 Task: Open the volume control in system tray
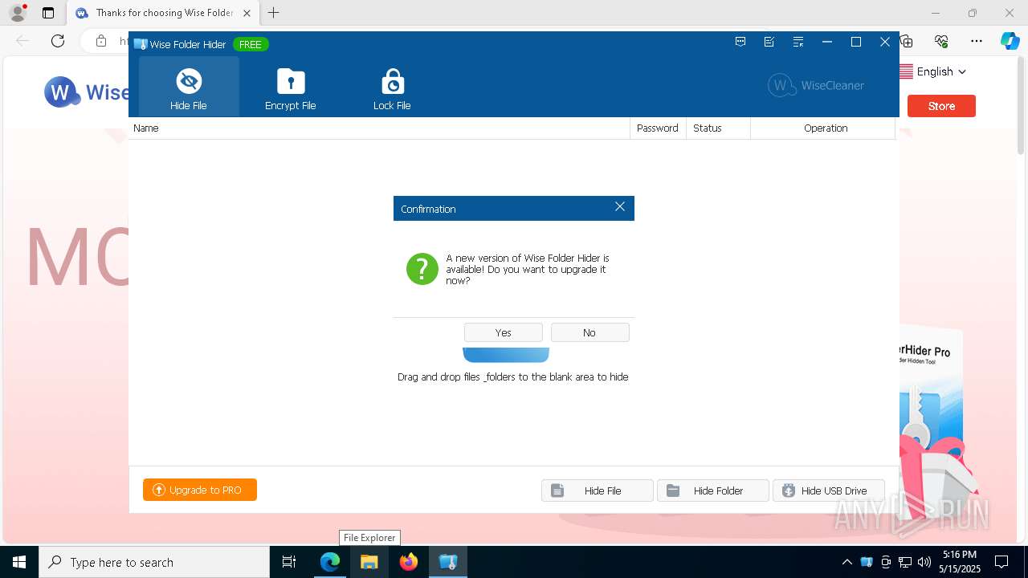click(x=924, y=562)
